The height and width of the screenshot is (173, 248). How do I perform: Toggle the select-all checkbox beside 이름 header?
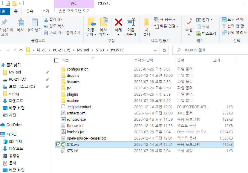tap(56, 60)
